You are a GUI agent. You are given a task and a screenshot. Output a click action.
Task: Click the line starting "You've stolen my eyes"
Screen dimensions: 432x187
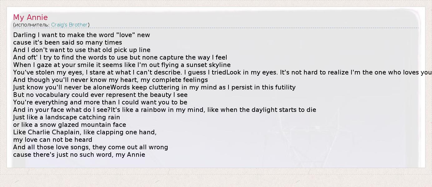(x=218, y=72)
